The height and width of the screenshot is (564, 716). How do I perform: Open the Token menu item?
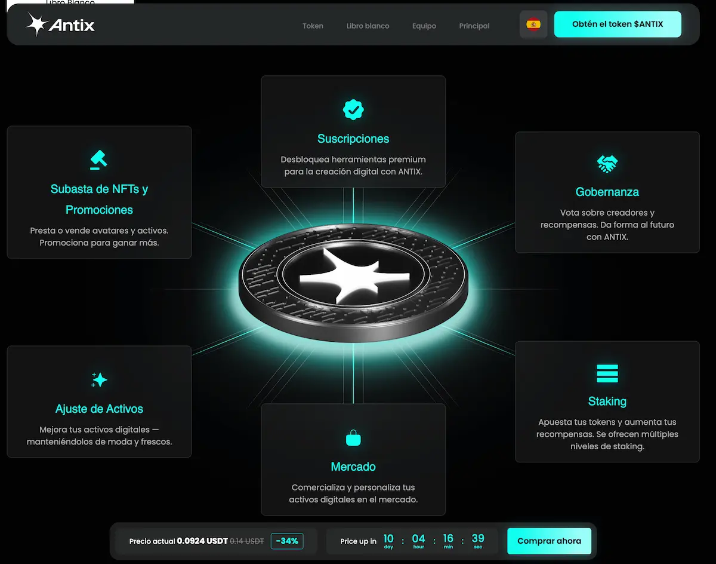[x=313, y=26]
